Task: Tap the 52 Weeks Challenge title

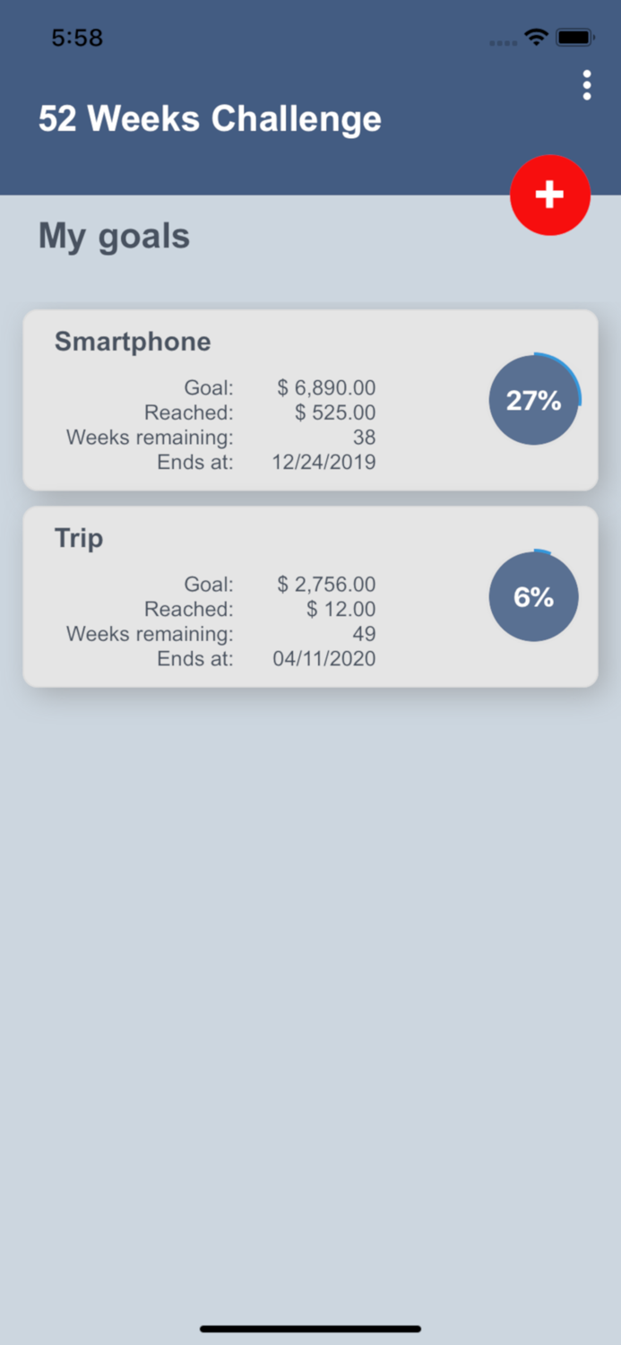Action: [209, 118]
